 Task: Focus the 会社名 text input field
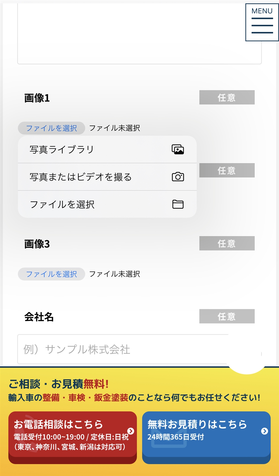[x=123, y=349]
